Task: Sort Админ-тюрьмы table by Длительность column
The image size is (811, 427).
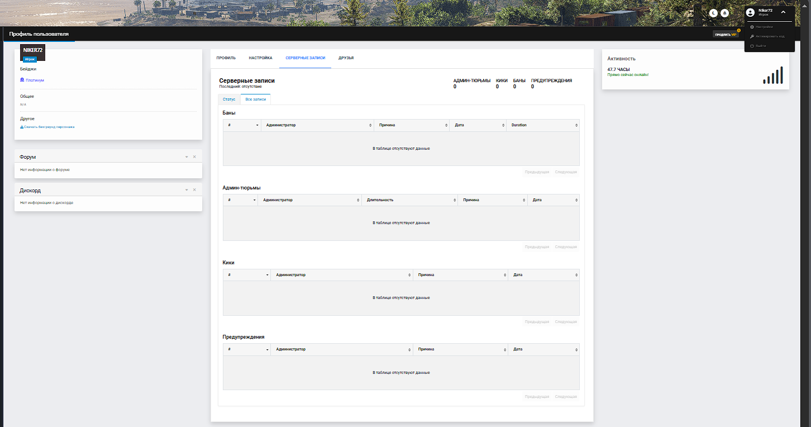Action: (409, 200)
